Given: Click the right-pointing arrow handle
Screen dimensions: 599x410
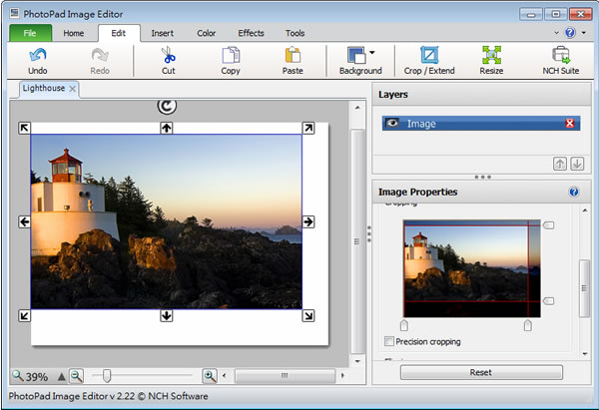Looking at the screenshot, I should pyautogui.click(x=308, y=221).
